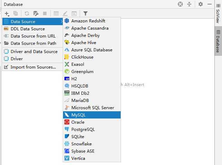This screenshot has width=222, height=165.
Task: Click the New (plus) toolbar button
Action: [7, 13]
